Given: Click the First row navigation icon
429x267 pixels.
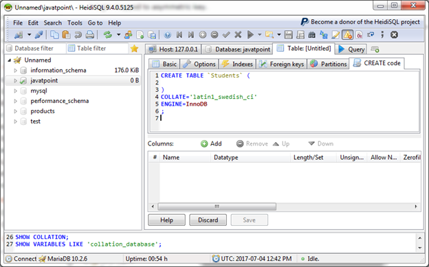Looking at the screenshot, I should [179, 35].
